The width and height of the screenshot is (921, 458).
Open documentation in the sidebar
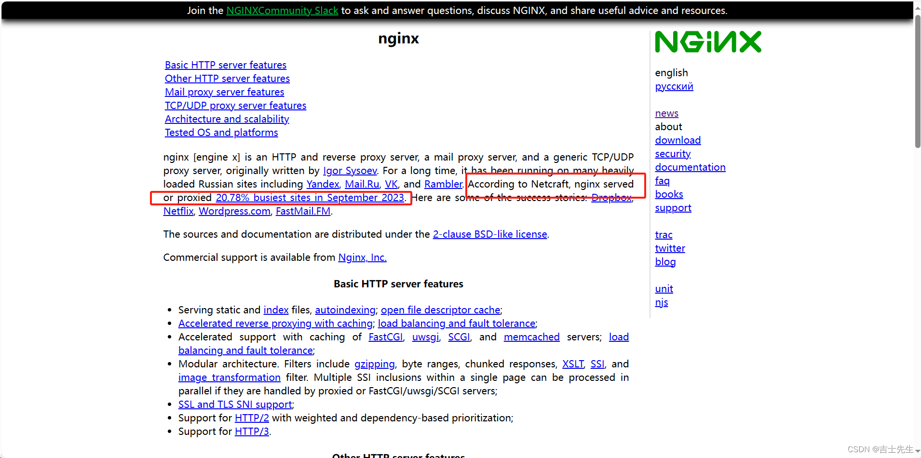pyautogui.click(x=690, y=167)
